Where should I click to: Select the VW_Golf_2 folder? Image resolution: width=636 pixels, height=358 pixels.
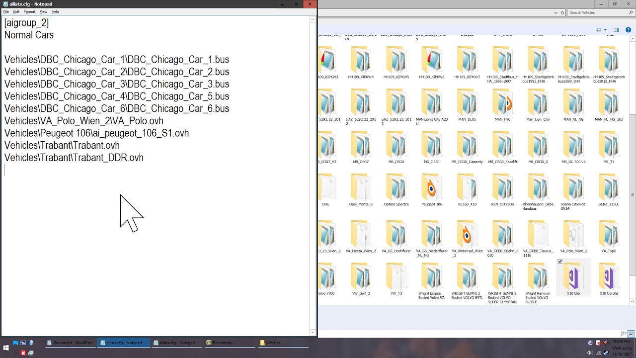coord(361,279)
